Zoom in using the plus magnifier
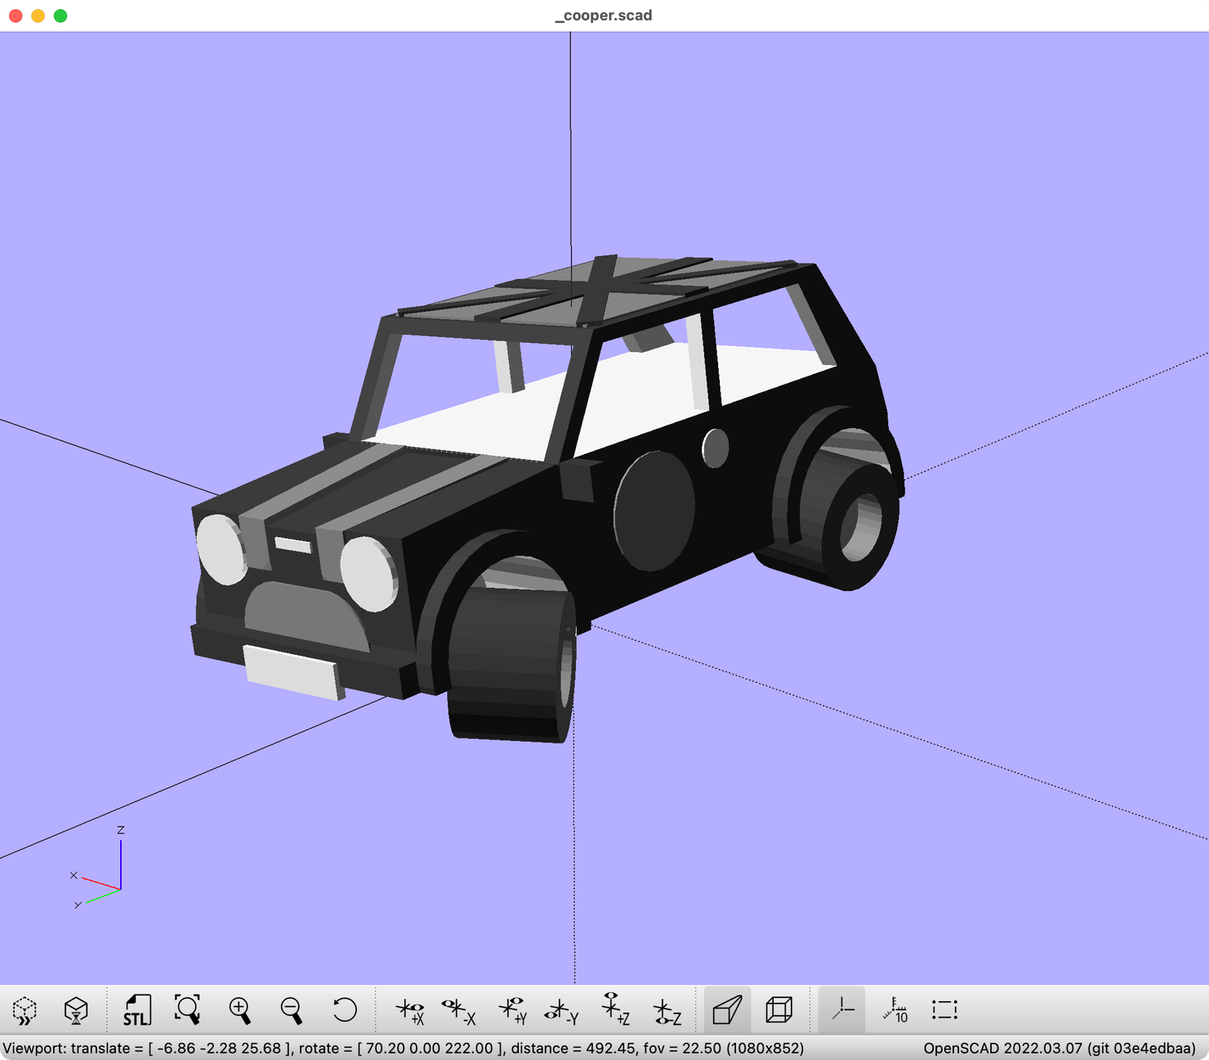This screenshot has width=1209, height=1060. coord(239,1010)
